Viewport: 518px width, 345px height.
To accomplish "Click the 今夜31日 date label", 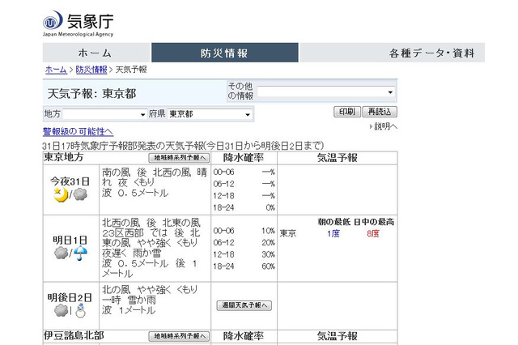I will click(70, 181).
